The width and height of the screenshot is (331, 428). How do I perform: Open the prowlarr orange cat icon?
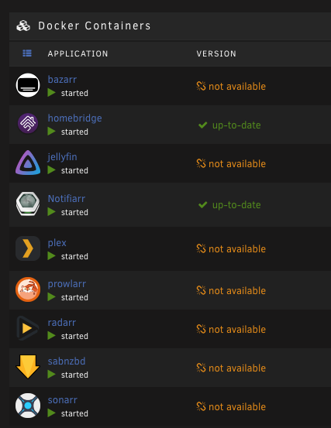click(x=28, y=289)
